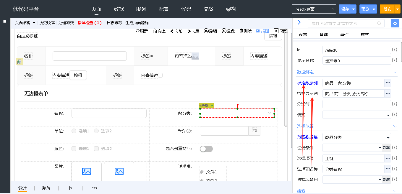Select 单位 radio 选项1
Viewport: 402px width, 194px height.
tap(74, 131)
